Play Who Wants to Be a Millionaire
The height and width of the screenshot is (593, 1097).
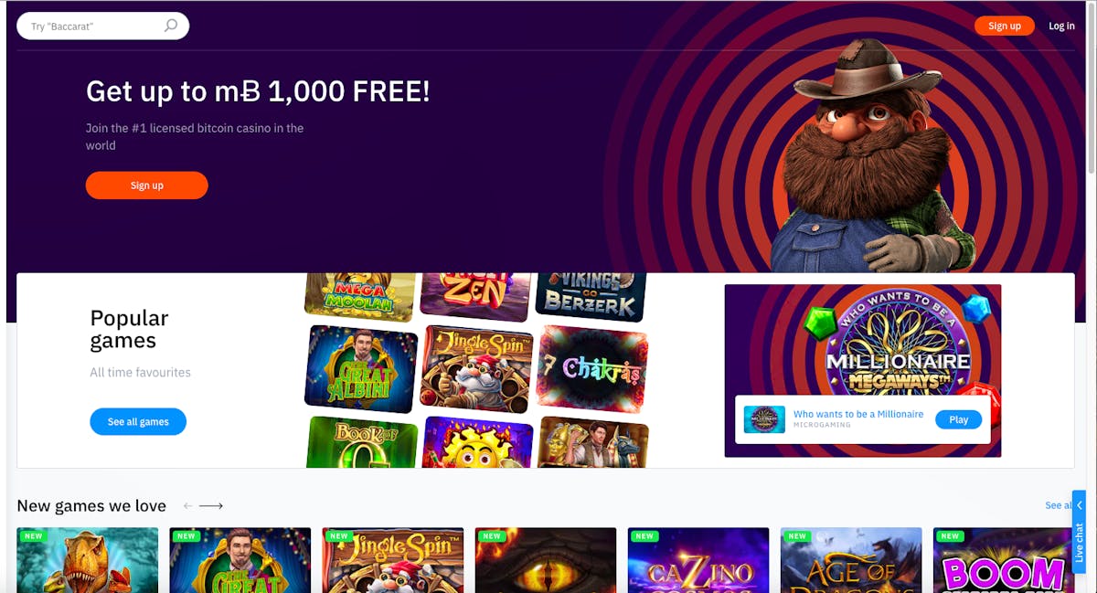pyautogui.click(x=958, y=419)
